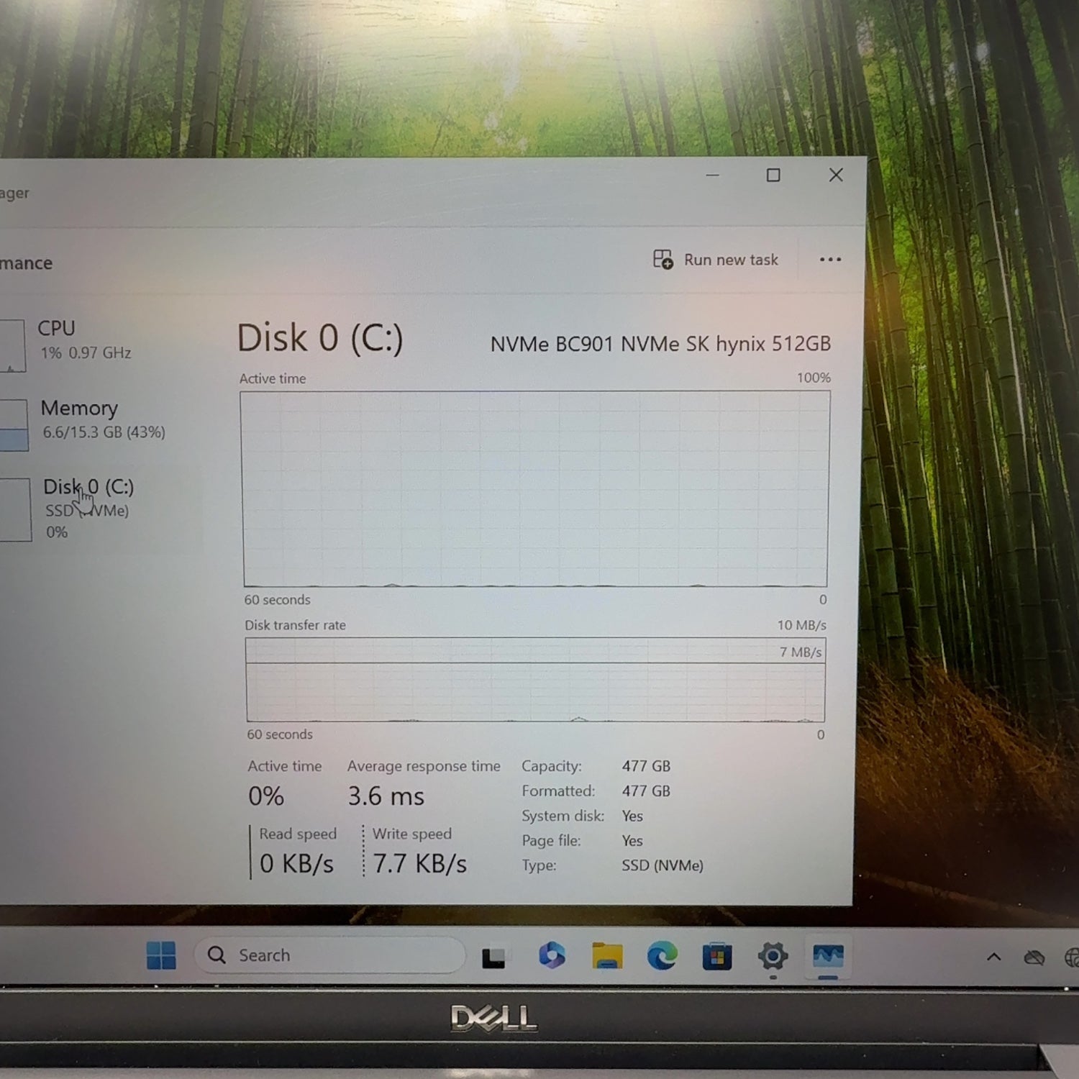
Task: Click the Disk transfer rate graph
Action: [x=534, y=680]
